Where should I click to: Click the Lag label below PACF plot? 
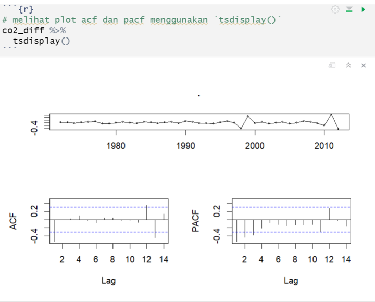(x=291, y=281)
